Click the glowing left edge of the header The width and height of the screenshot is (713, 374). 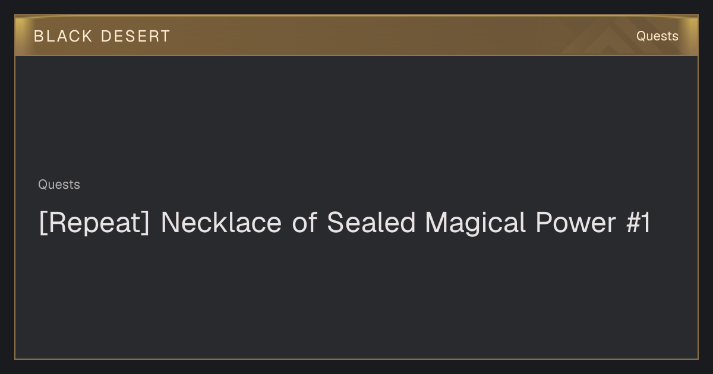[x=21, y=36]
